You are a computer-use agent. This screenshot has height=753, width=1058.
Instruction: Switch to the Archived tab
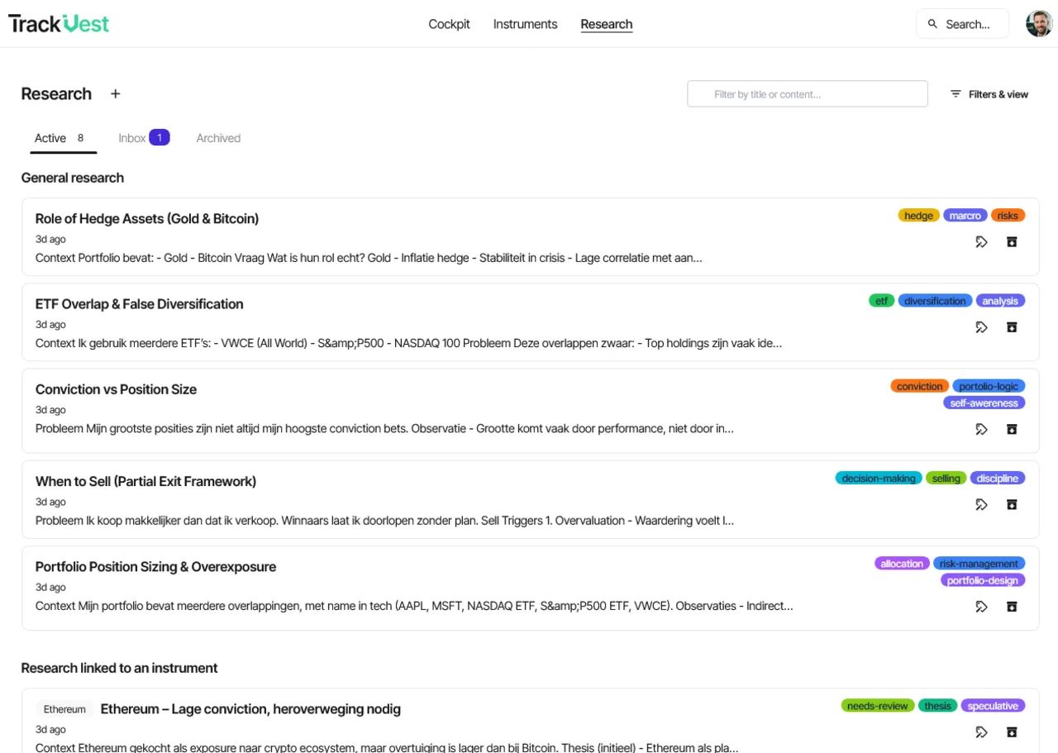coord(218,138)
